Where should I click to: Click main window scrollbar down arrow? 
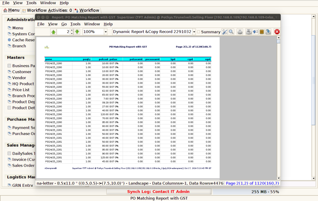pyautogui.click(x=314, y=178)
